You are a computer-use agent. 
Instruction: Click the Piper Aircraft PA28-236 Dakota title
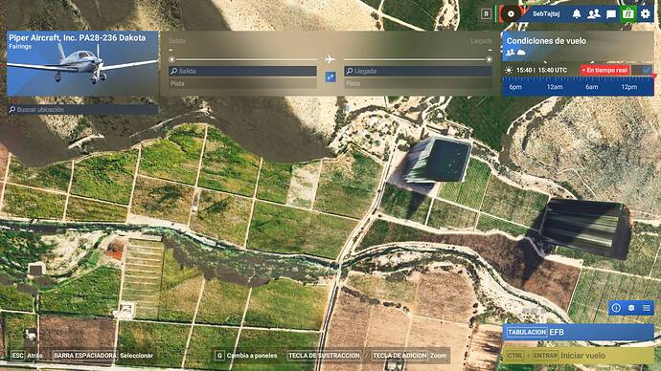(78, 37)
